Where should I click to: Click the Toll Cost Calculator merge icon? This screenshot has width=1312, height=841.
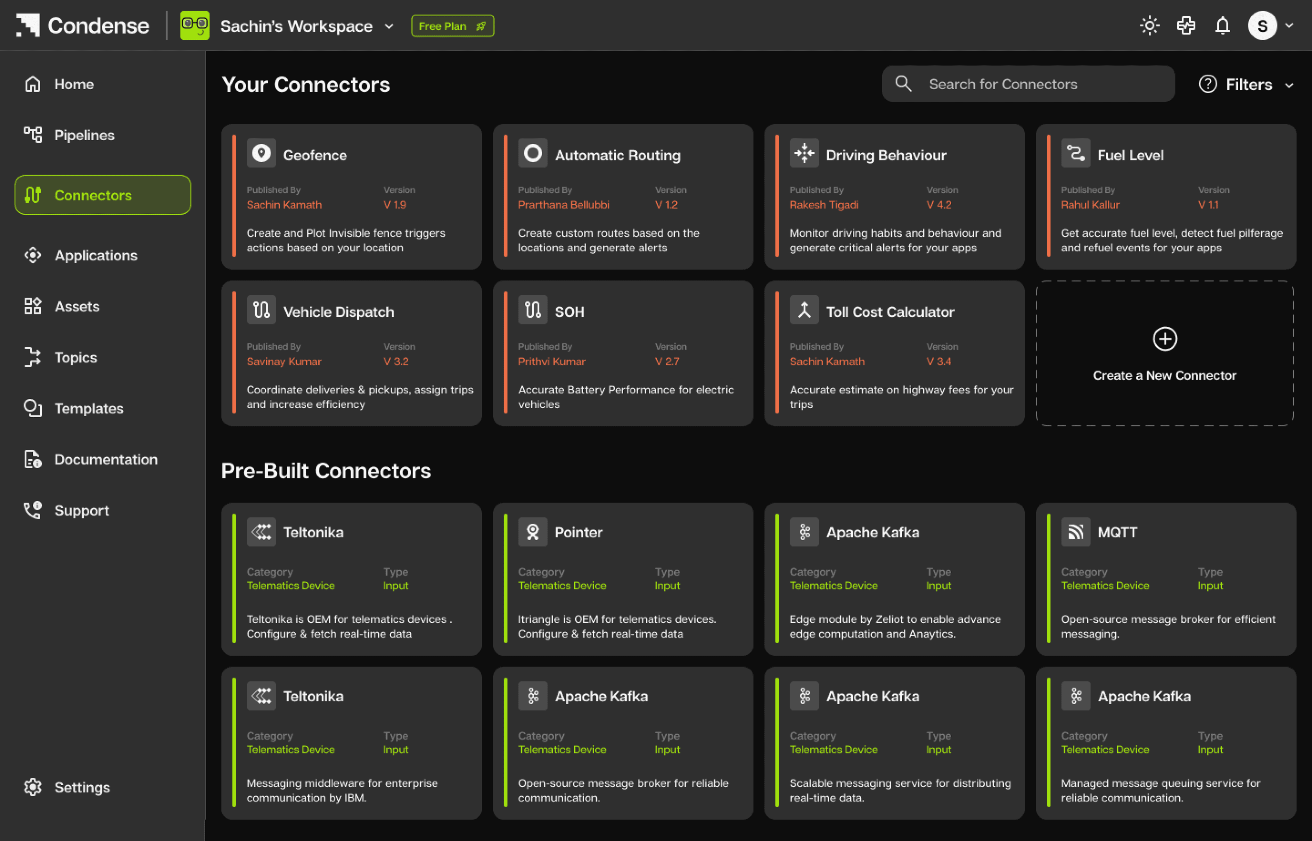tap(804, 310)
